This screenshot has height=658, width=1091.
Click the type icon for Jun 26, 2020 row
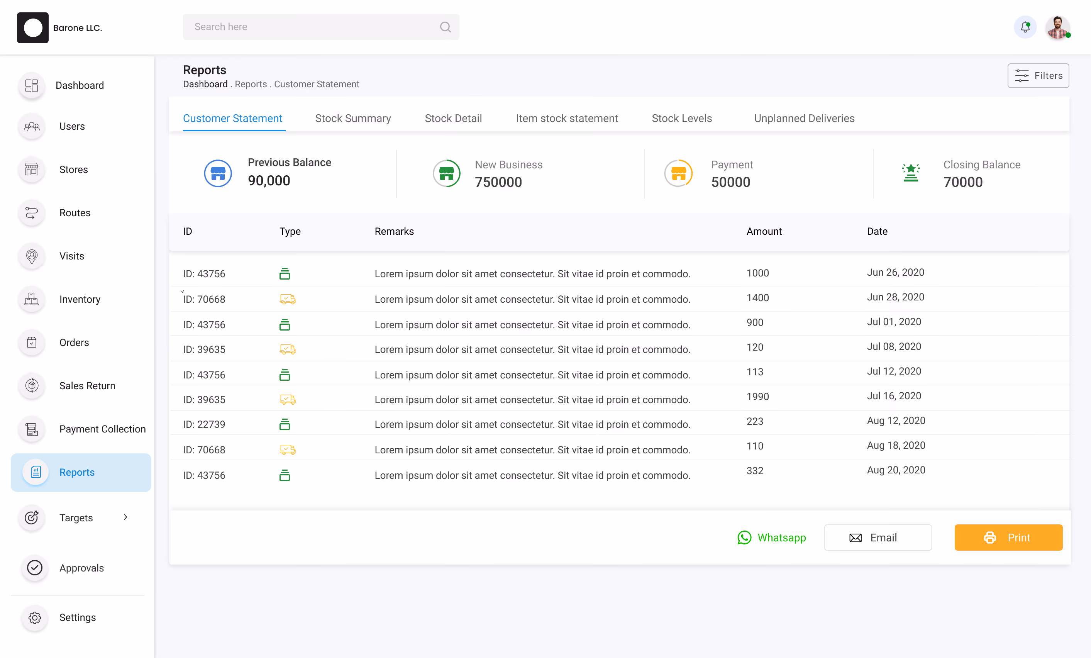click(285, 274)
